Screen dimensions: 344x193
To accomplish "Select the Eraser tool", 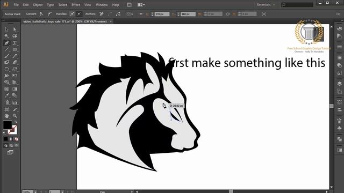I will click(x=15, y=63).
